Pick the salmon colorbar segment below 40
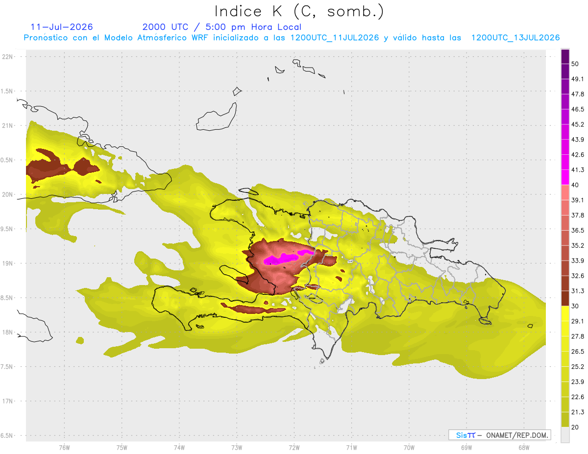588x454 pixels. (x=565, y=192)
